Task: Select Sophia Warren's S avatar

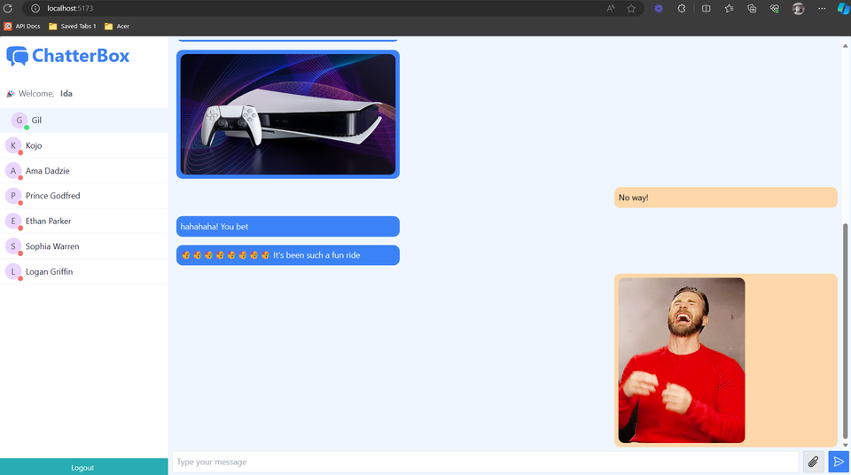Action: point(13,245)
